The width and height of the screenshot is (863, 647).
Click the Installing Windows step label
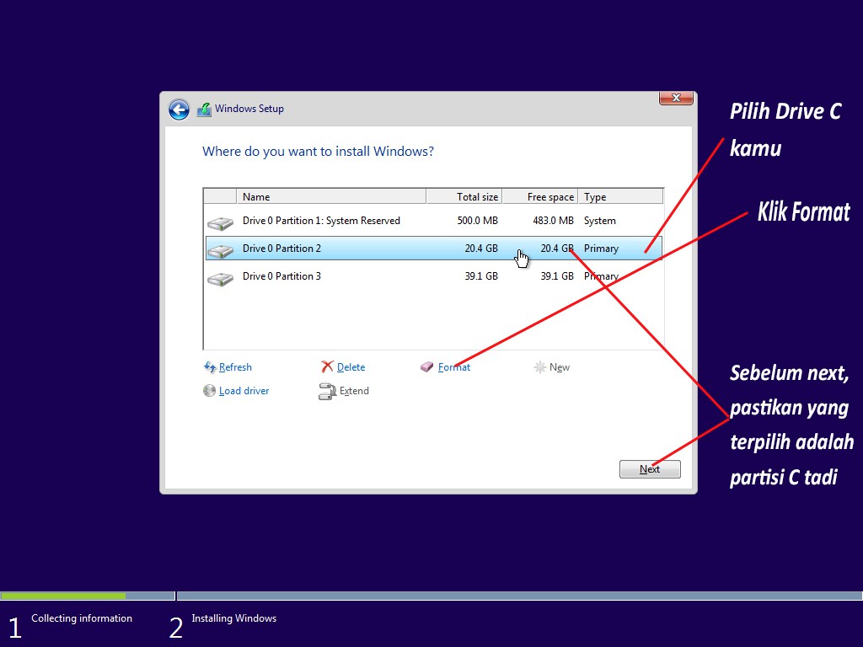click(234, 618)
